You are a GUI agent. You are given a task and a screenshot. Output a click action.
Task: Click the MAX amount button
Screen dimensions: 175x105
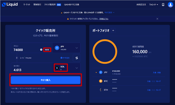pos(47,50)
